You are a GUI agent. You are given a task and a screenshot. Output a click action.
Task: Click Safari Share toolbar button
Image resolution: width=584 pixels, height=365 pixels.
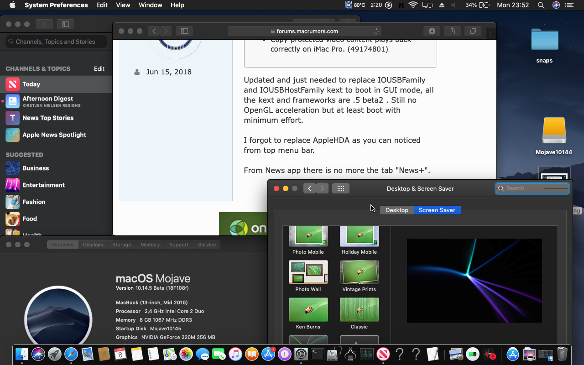(452, 31)
